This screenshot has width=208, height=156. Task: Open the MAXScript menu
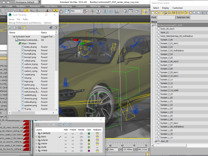95,6
